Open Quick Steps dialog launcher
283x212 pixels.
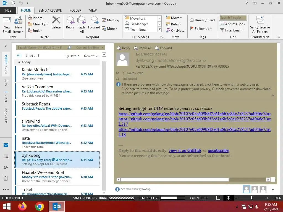pos(161,37)
